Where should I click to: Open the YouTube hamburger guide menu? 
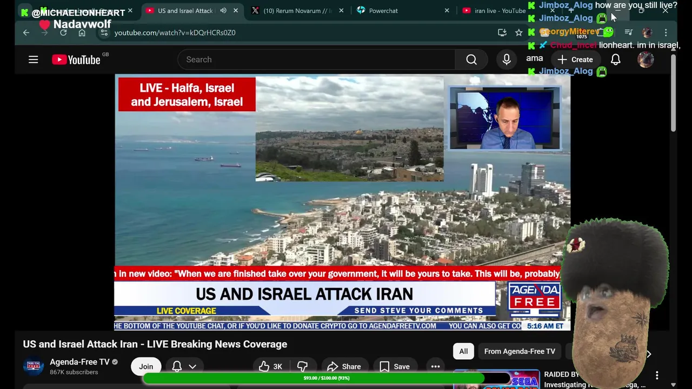pyautogui.click(x=34, y=59)
